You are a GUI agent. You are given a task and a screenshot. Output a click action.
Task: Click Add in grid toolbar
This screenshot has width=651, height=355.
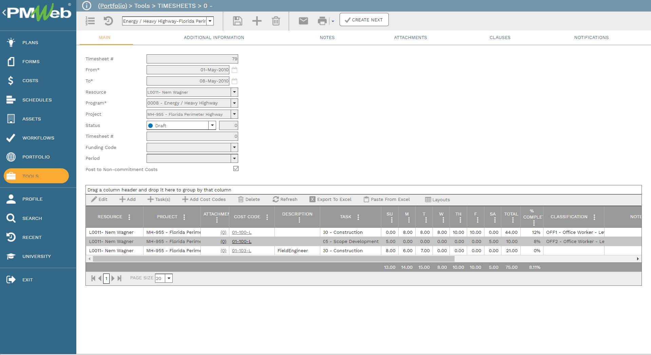128,200
